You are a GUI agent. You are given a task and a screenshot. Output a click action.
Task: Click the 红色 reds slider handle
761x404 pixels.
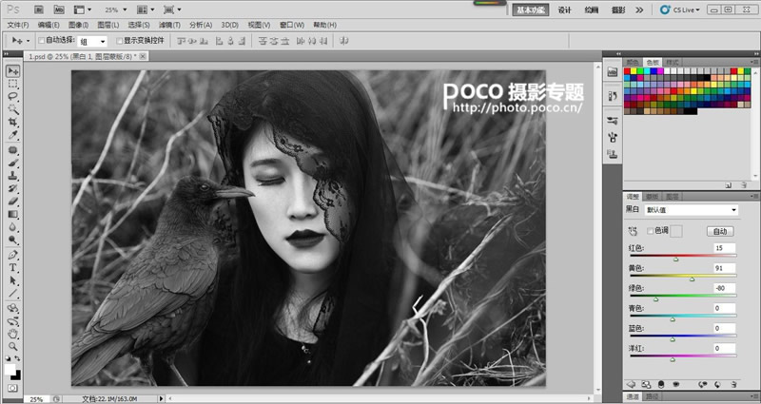675,259
